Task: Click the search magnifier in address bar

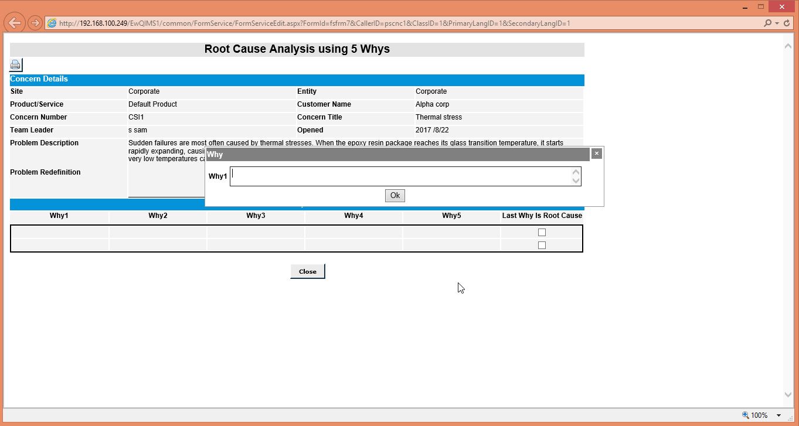Action: click(768, 23)
